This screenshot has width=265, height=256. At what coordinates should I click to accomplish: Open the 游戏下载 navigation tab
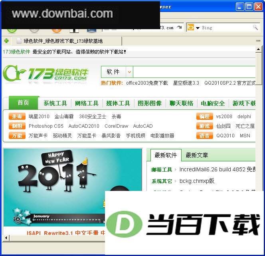pos(244,103)
